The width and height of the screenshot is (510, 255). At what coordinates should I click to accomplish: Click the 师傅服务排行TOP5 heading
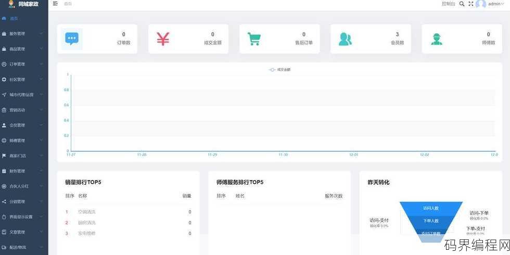pyautogui.click(x=240, y=183)
